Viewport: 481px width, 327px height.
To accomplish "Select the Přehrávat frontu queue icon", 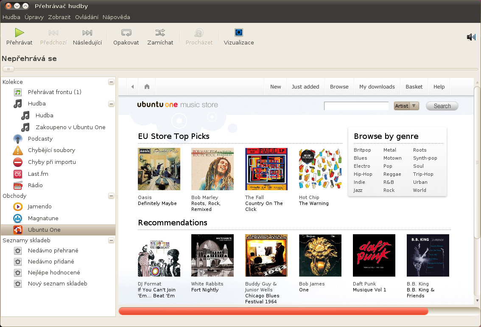I will 18,92.
